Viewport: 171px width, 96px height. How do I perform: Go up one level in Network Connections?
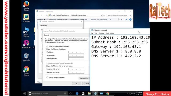point(47,15)
